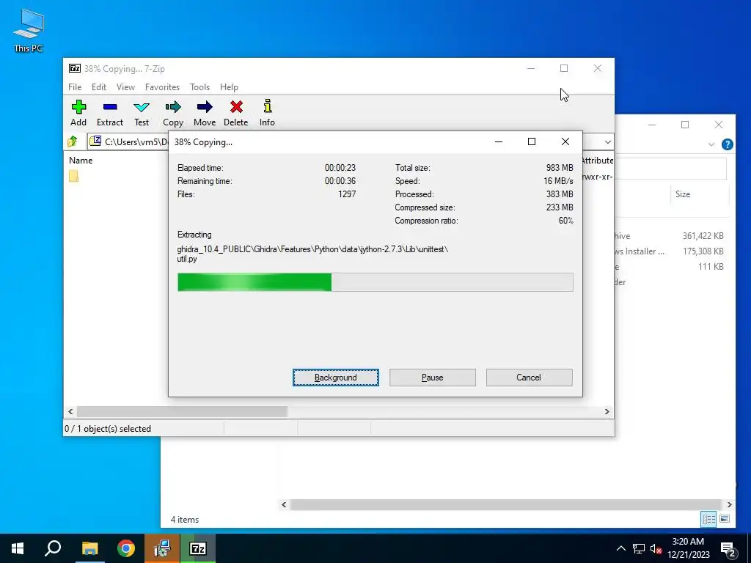Viewport: 751px width, 563px height.
Task: Click the Name column header
Action: (81, 161)
